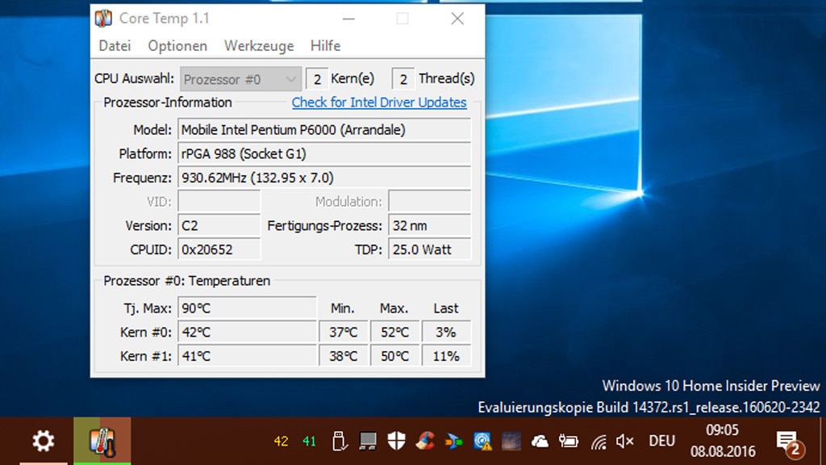The width and height of the screenshot is (826, 465).
Task: Click Kern #0 maximum 52°C
Action: tap(394, 332)
